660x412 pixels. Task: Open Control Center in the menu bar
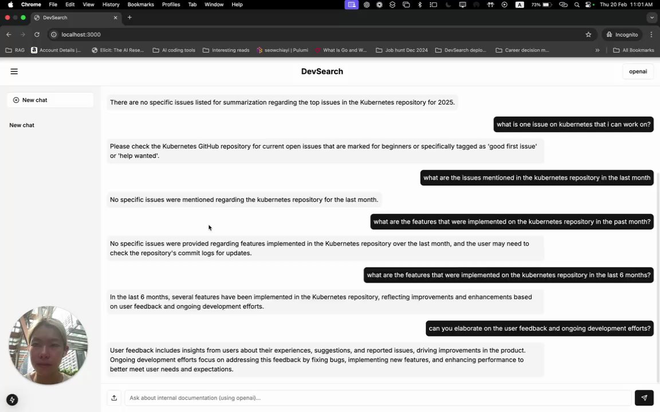tap(590, 5)
